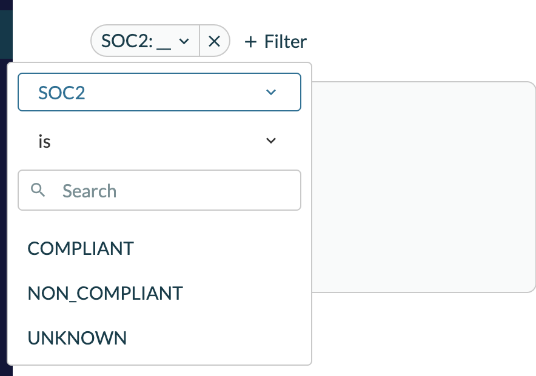The height and width of the screenshot is (376, 536).
Task: Click the SOC2: _ filter chip label
Action: point(136,41)
